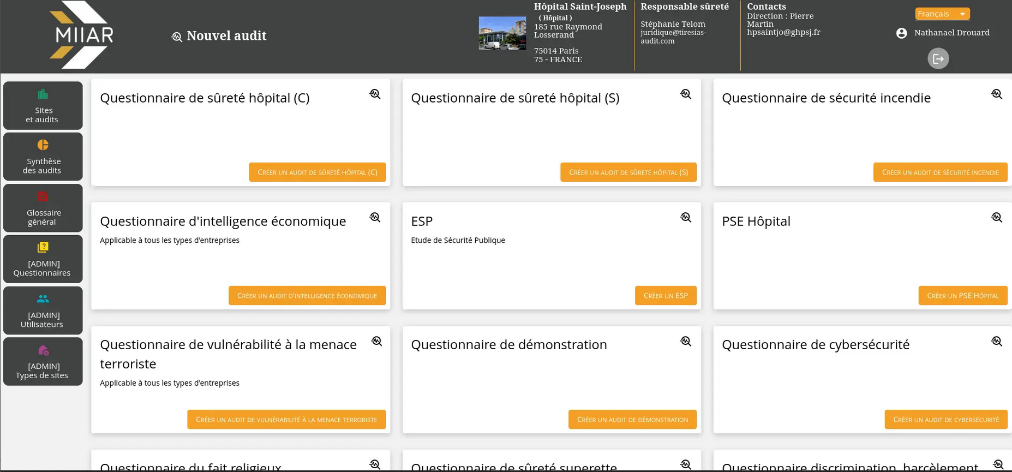This screenshot has height=472, width=1012.
Task: Click Créer un audit de démonstration
Action: [632, 420]
